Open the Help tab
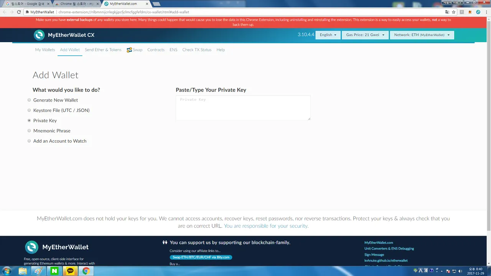The image size is (491, 276). point(221,50)
